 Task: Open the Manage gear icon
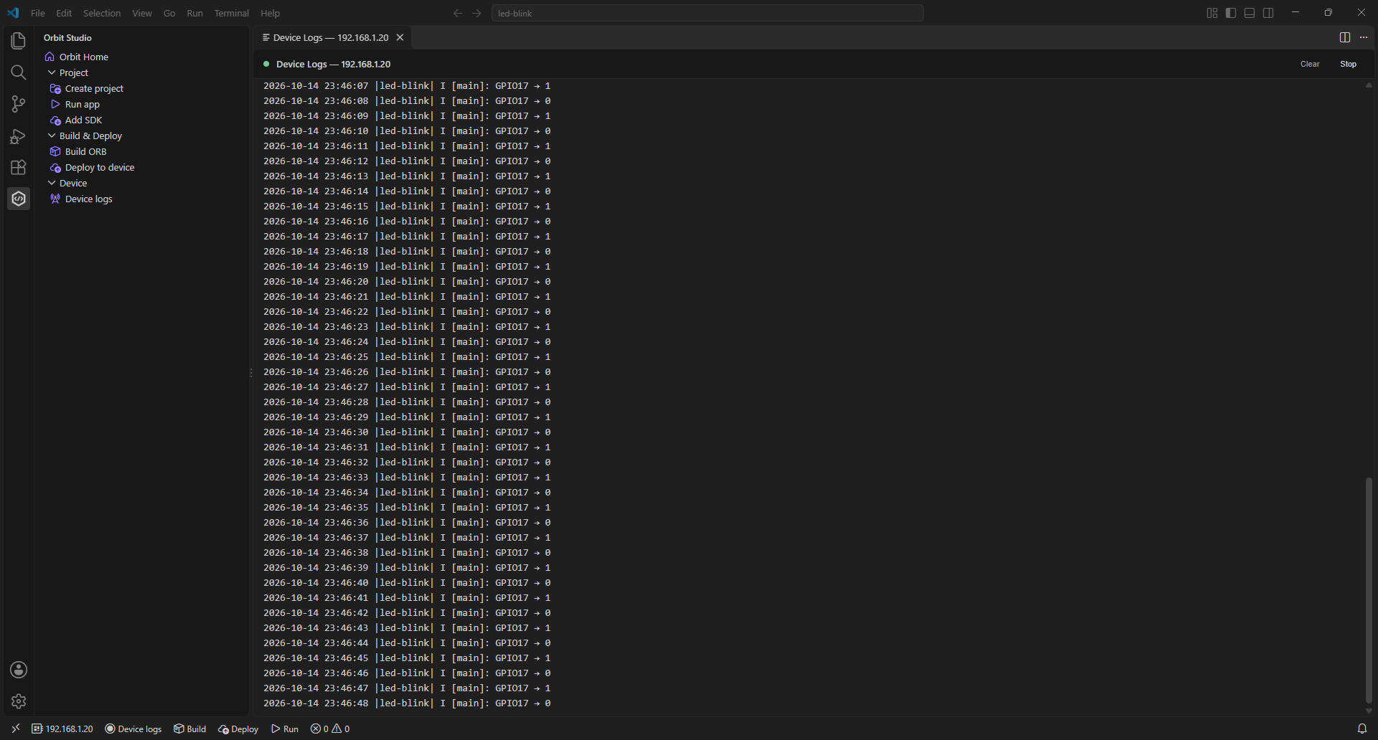point(19,701)
